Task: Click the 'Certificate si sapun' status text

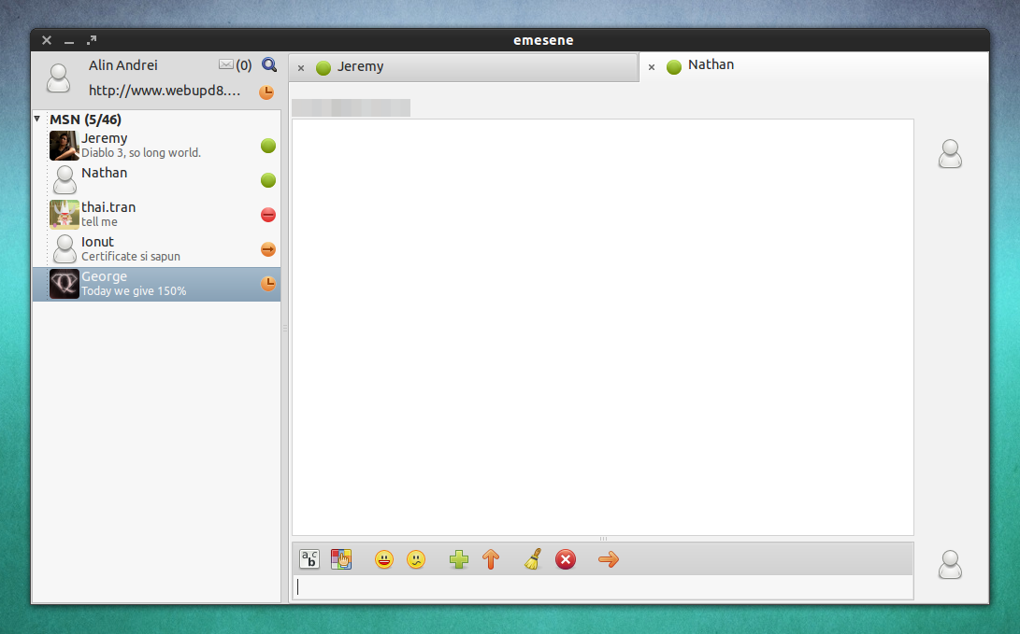Action: coord(131,257)
